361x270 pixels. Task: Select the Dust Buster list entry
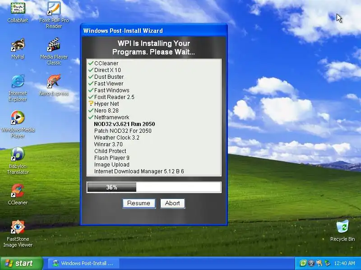coord(109,76)
